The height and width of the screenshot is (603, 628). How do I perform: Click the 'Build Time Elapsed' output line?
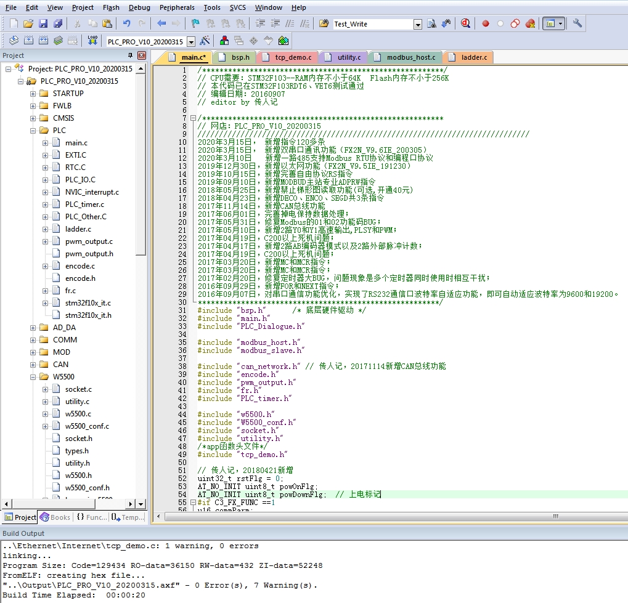tap(74, 595)
